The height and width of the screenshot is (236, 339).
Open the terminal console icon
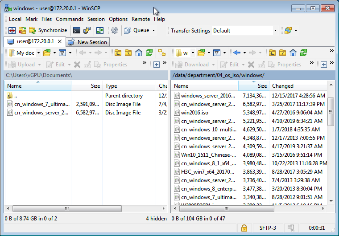[x=77, y=30]
